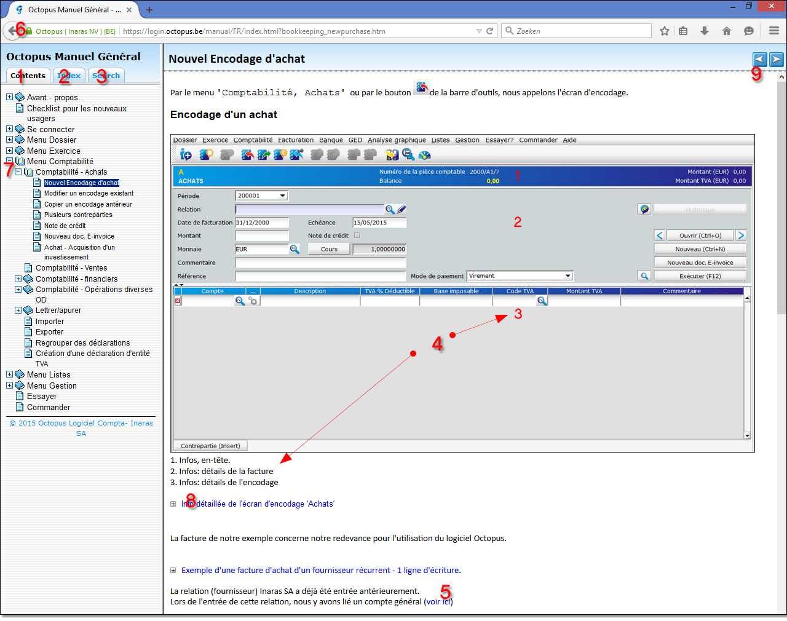Viewport: 787px width, 621px height.
Task: Click the Achats icon inline in the intro sentence
Action: click(421, 88)
